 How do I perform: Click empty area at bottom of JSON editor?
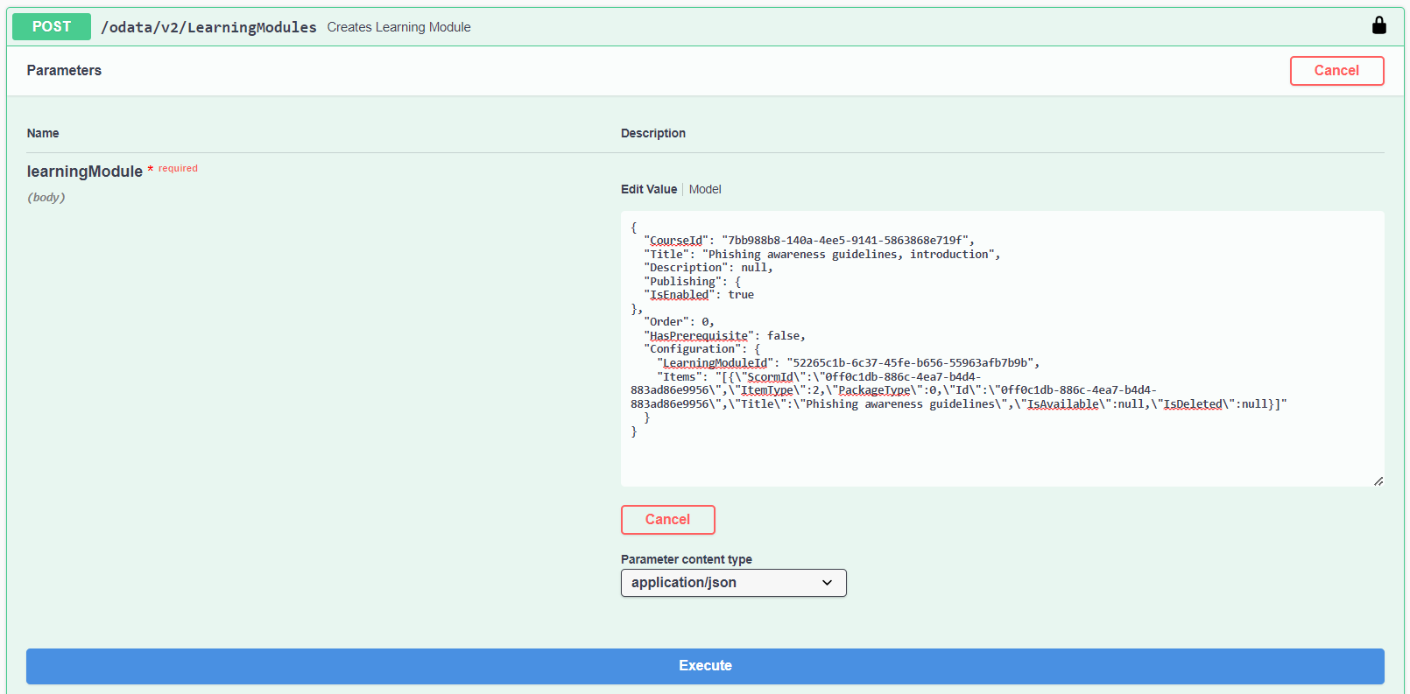pos(998,459)
